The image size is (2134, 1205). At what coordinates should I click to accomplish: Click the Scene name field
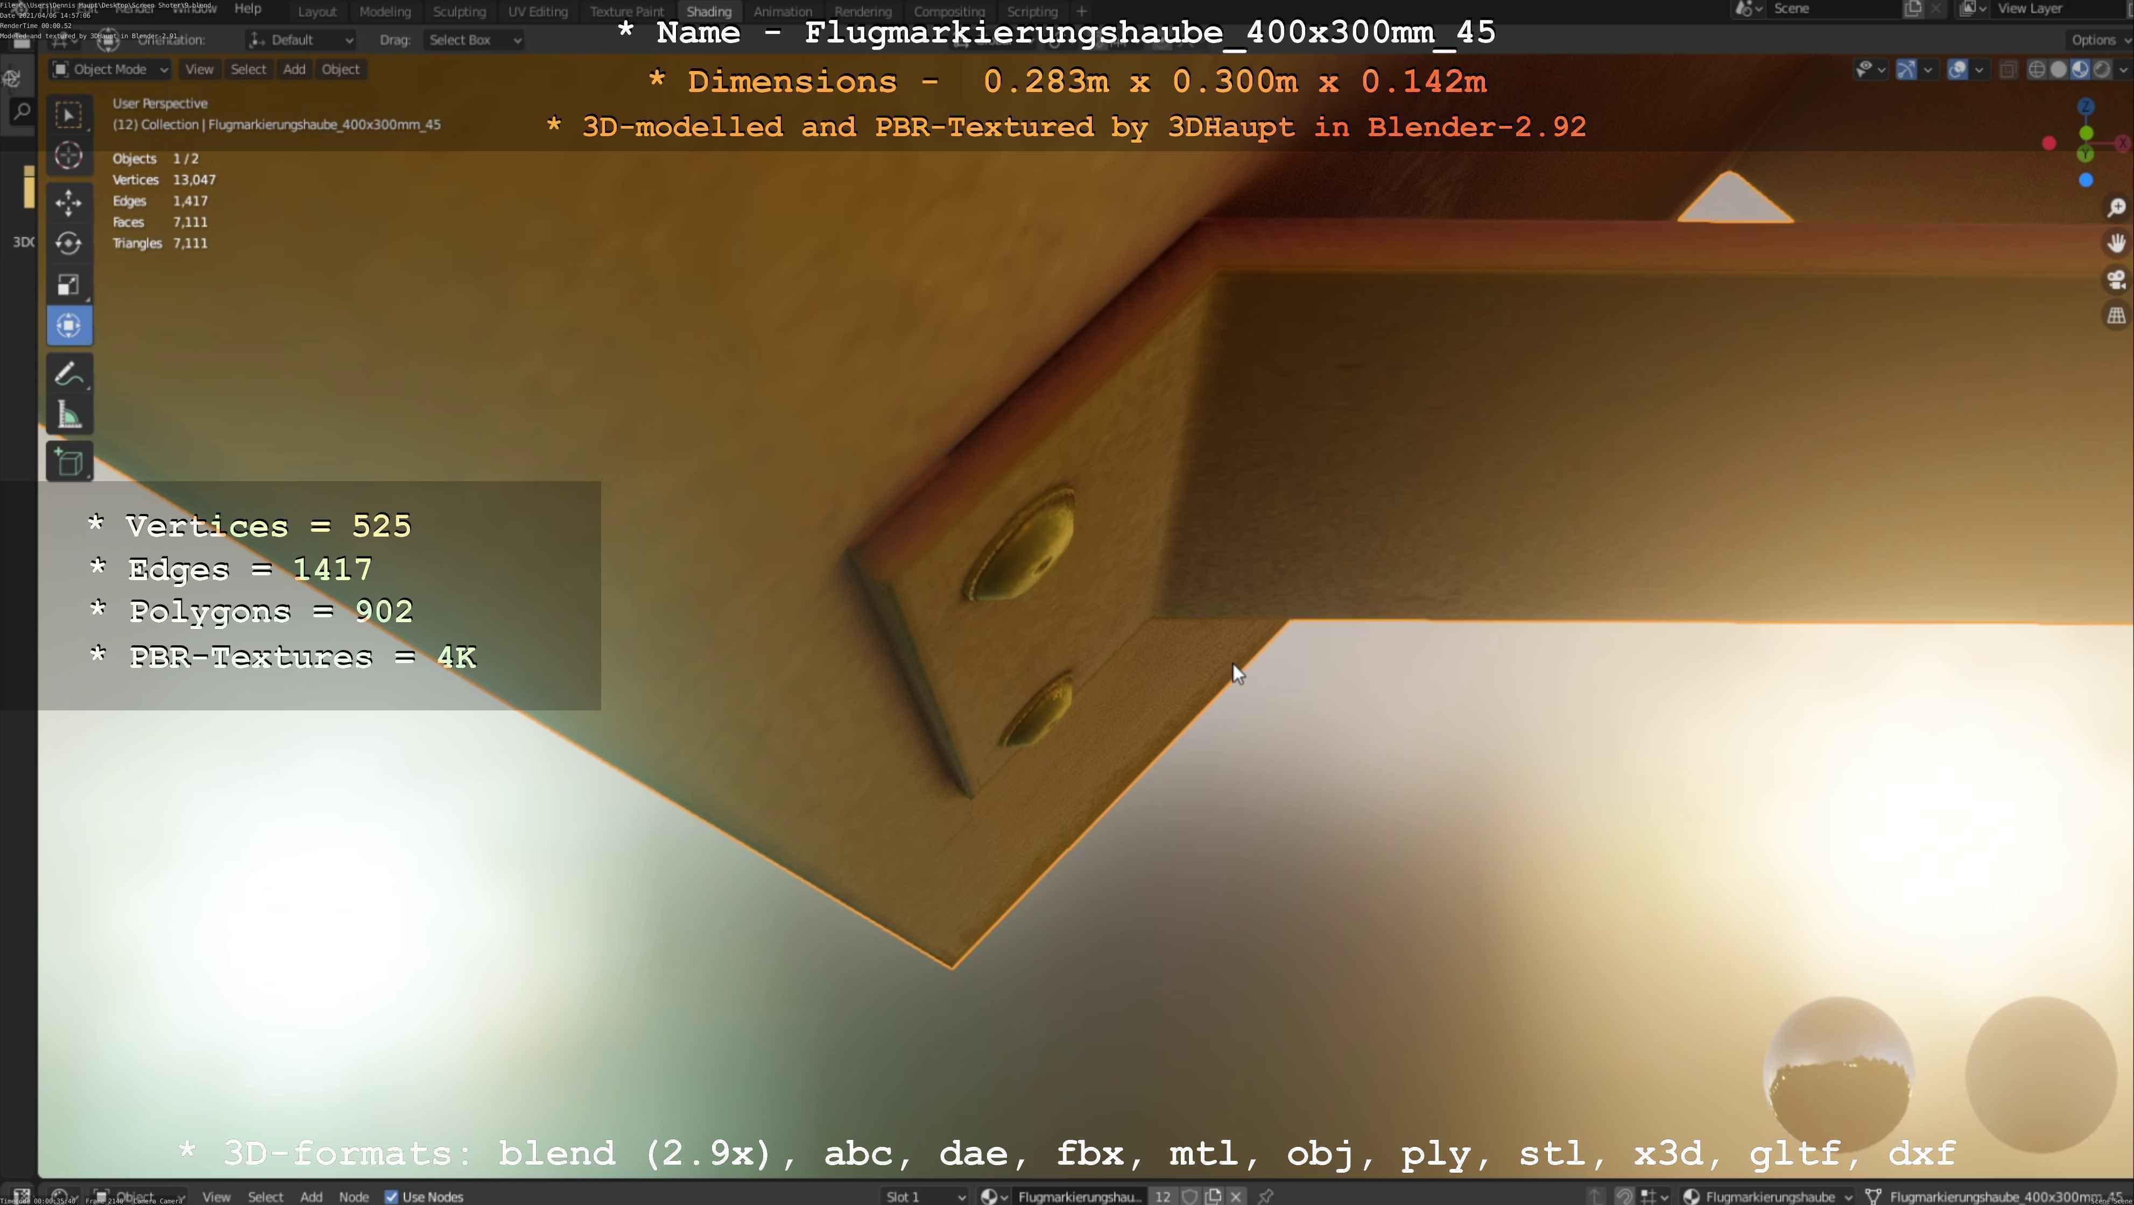point(1833,9)
